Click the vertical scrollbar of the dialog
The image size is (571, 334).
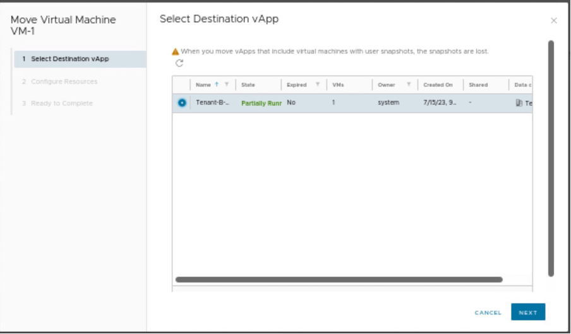551,158
